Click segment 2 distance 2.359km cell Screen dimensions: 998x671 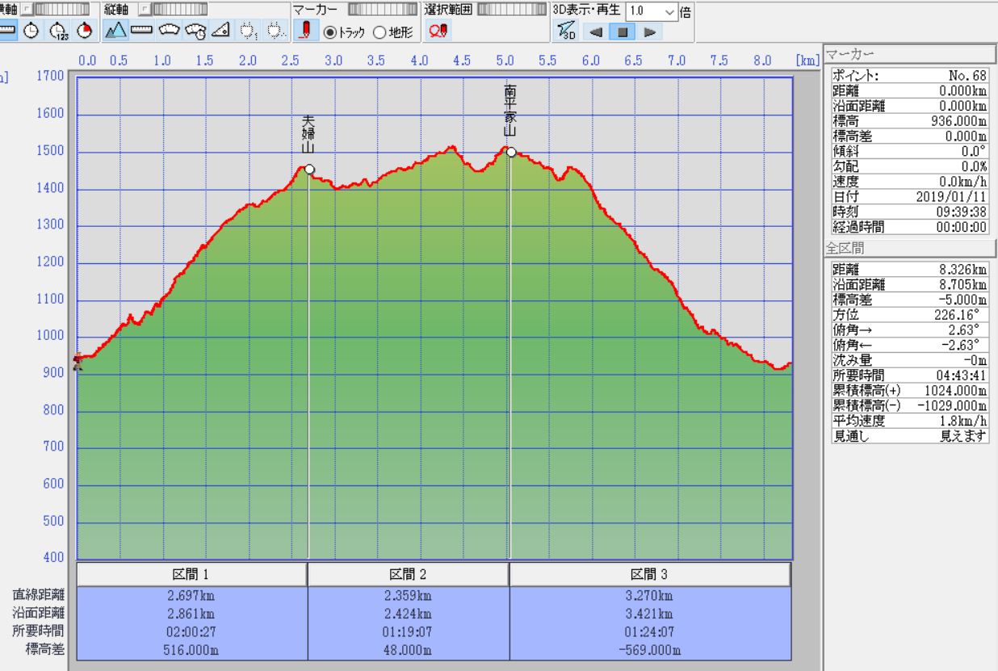pos(408,596)
